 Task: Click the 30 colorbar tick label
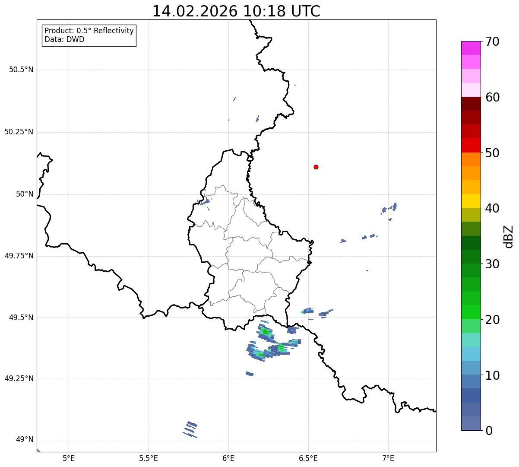click(x=492, y=264)
